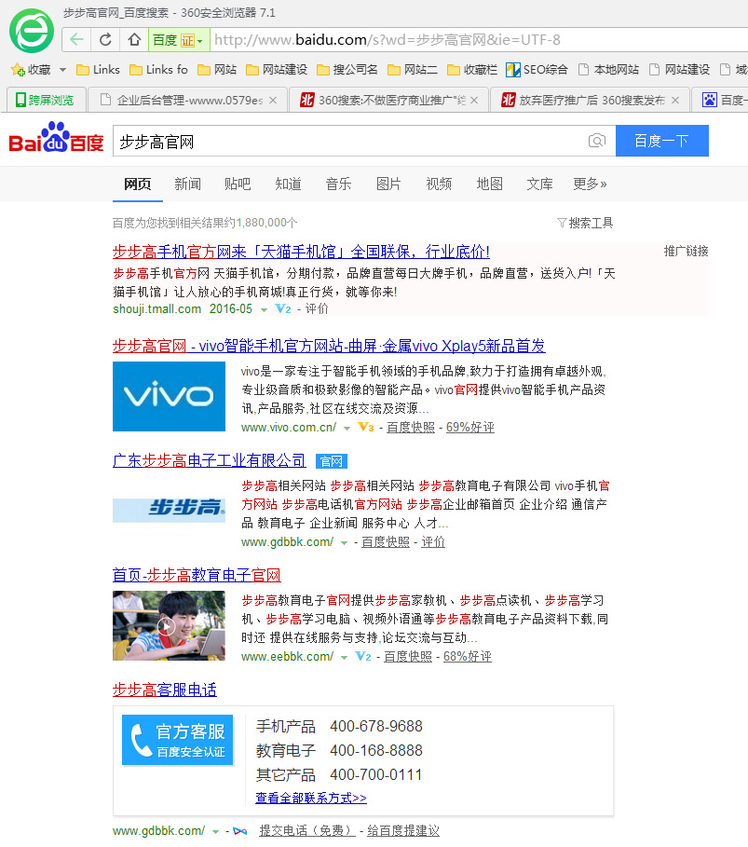Click the 跨屏浏览 button
Image resolution: width=748 pixels, height=847 pixels.
(45, 100)
